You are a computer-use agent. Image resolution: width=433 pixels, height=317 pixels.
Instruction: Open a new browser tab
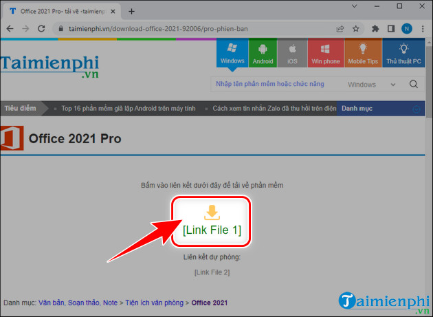click(131, 11)
